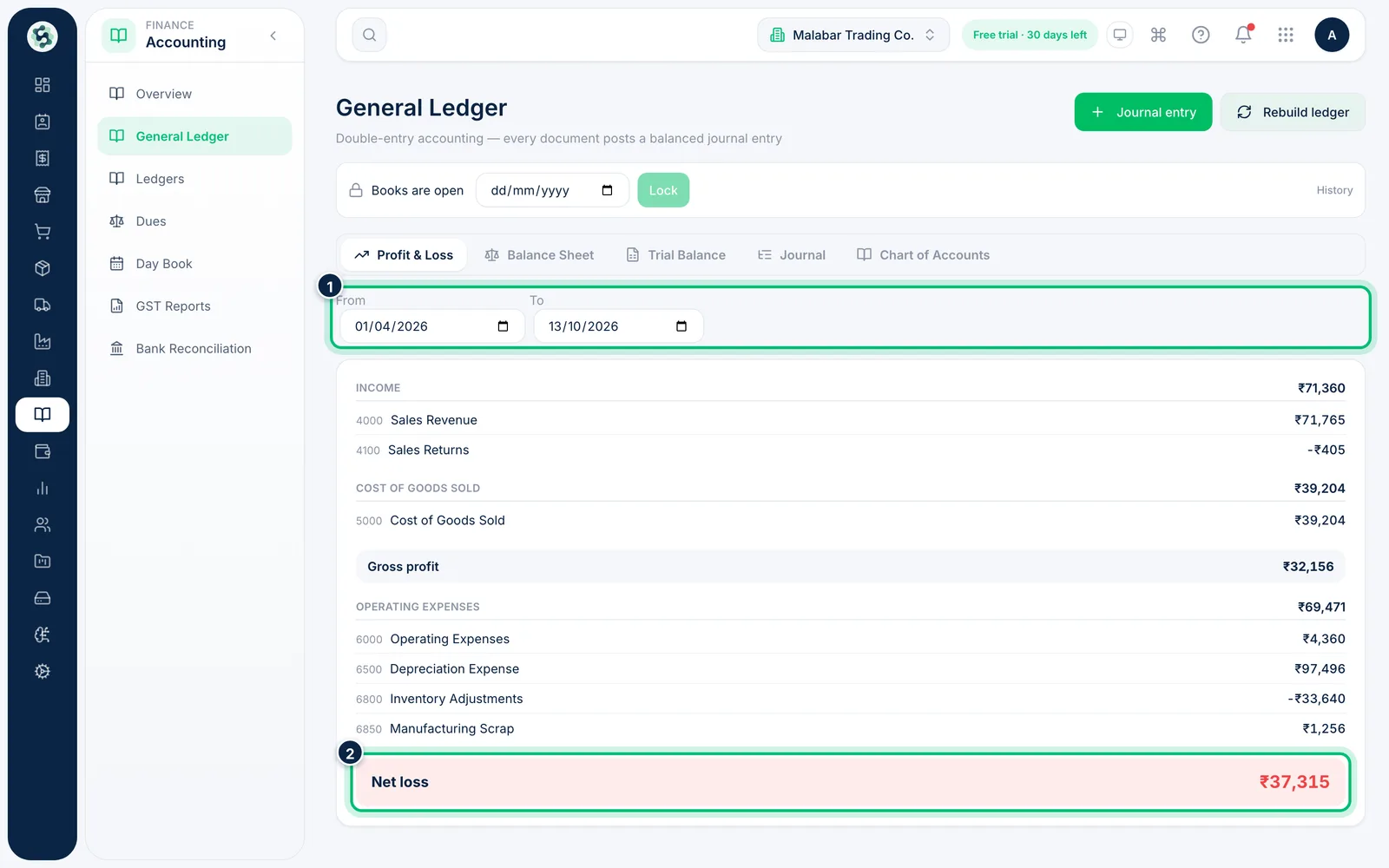Go to Overview in Accounting menu
The width and height of the screenshot is (1389, 868).
(194, 94)
